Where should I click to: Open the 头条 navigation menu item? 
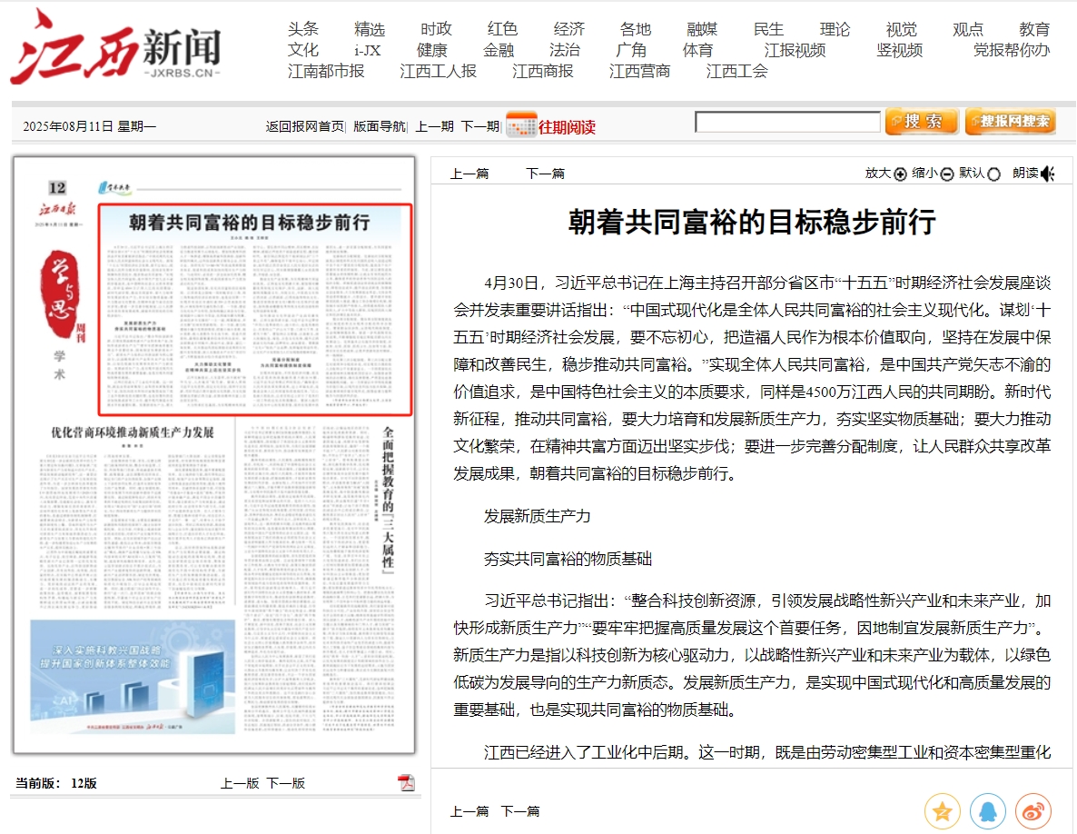pyautogui.click(x=303, y=29)
